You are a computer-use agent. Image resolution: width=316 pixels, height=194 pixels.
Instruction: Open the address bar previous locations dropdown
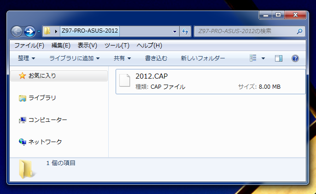tap(175, 31)
